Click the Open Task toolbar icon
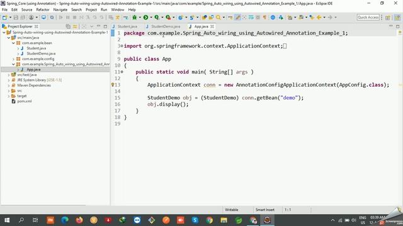The image size is (403, 226). pos(211,18)
